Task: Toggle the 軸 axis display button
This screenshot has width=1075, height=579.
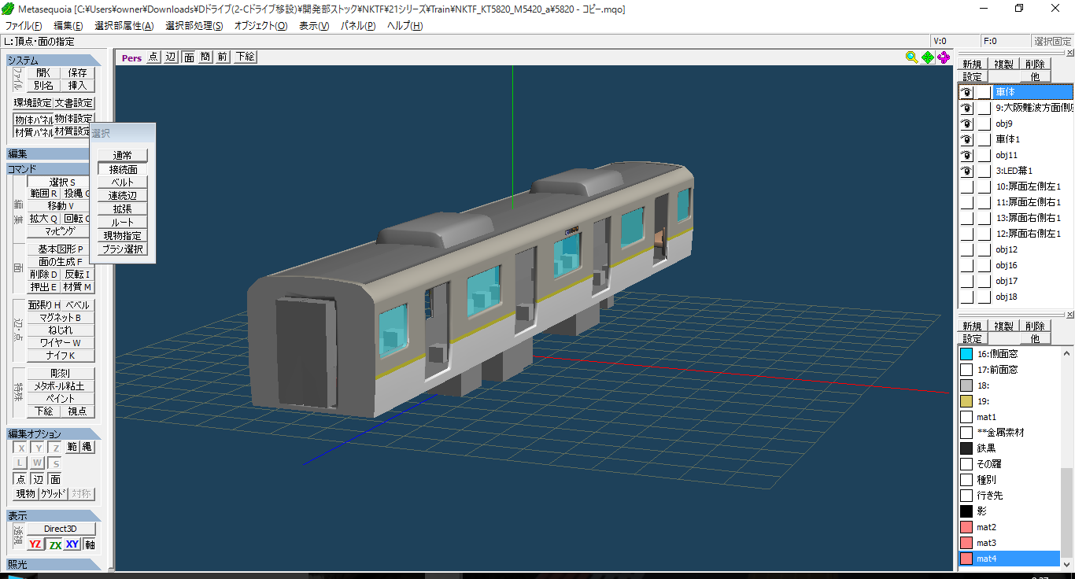Action: click(x=90, y=544)
